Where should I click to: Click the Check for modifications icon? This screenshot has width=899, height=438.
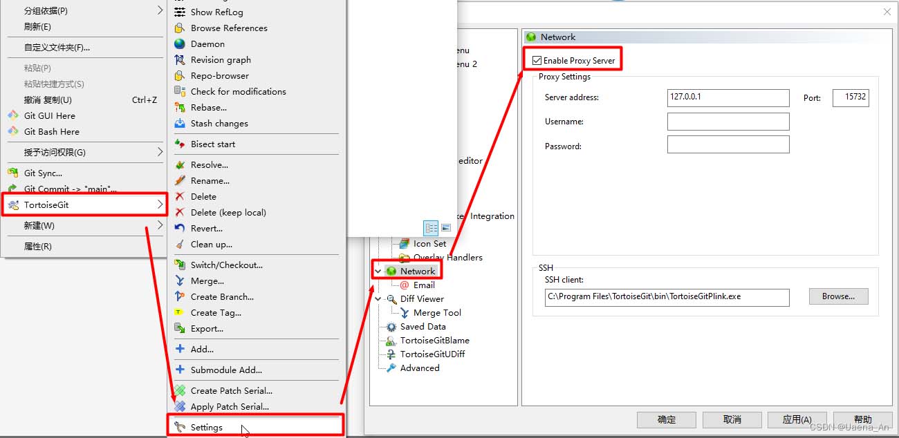point(180,91)
